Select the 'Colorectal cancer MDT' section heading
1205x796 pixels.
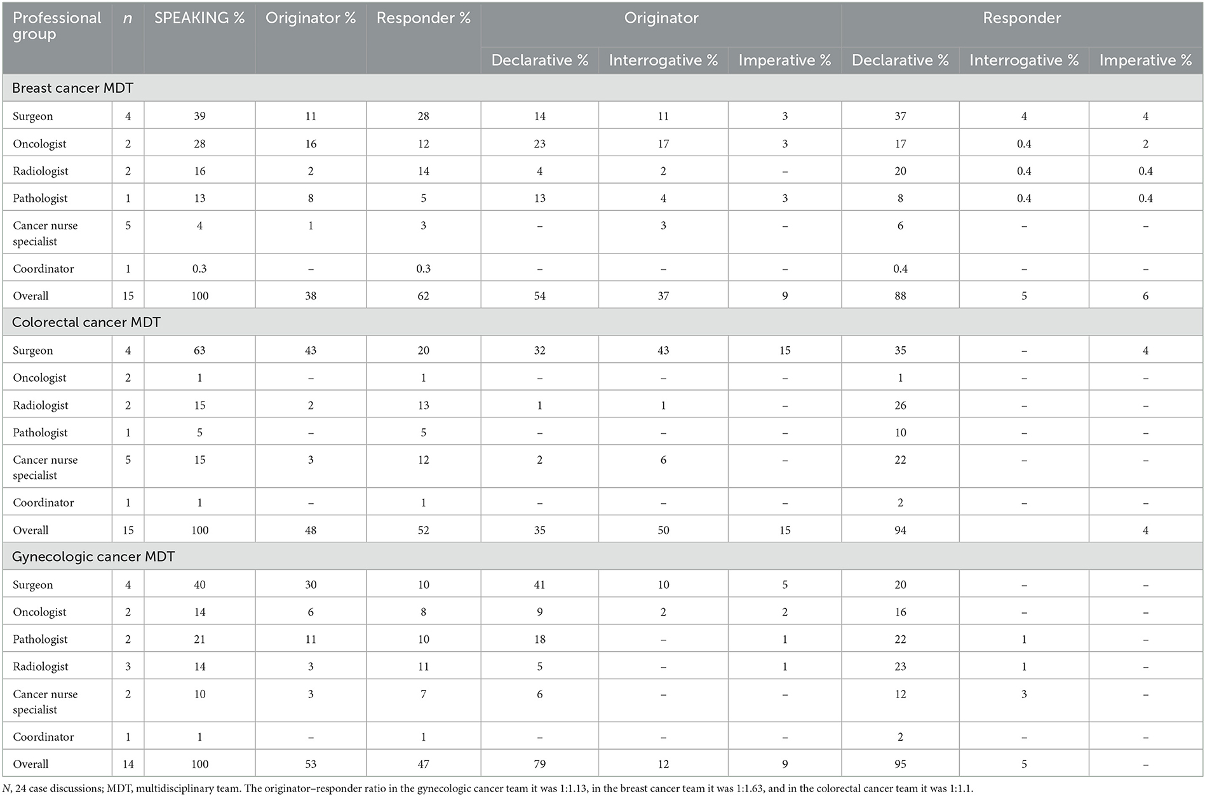coord(86,322)
